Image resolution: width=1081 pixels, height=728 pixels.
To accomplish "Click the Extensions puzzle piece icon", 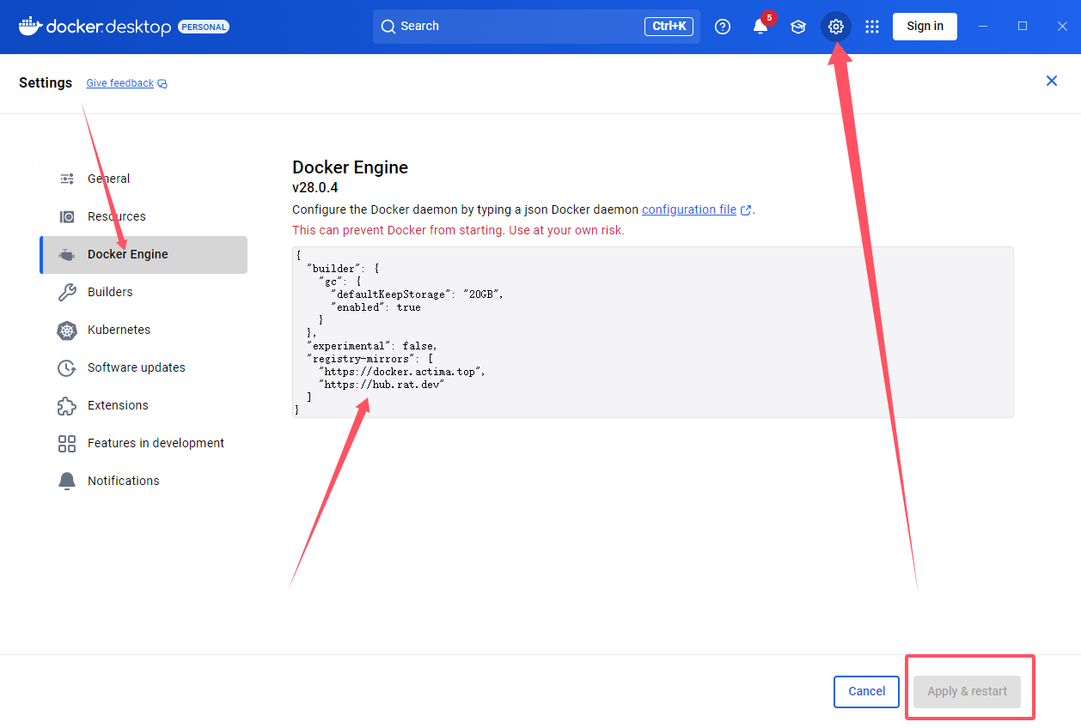I will 67,405.
